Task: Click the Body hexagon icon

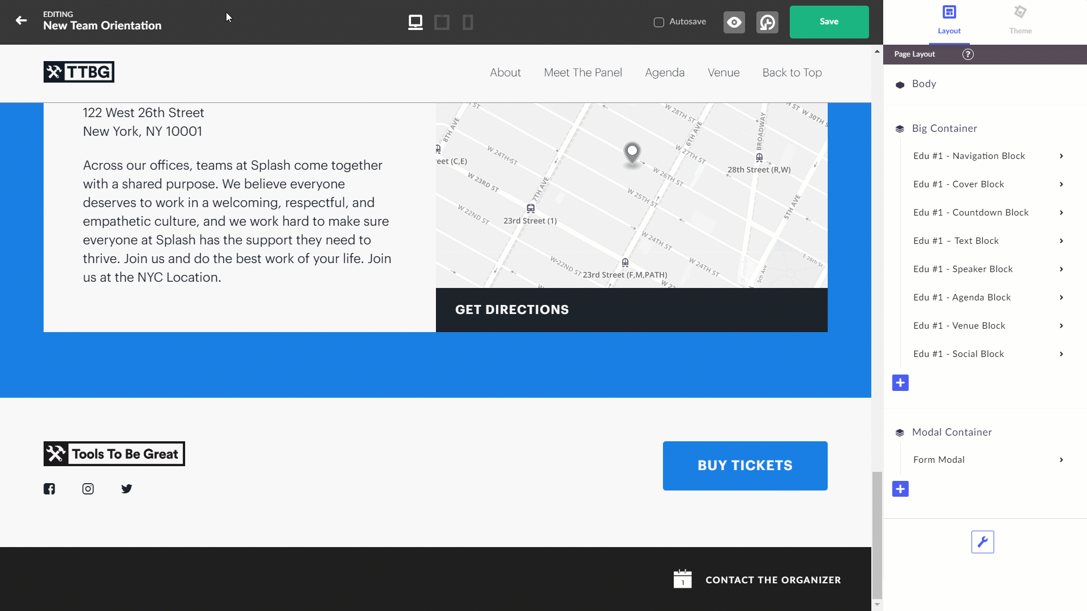Action: pos(900,85)
